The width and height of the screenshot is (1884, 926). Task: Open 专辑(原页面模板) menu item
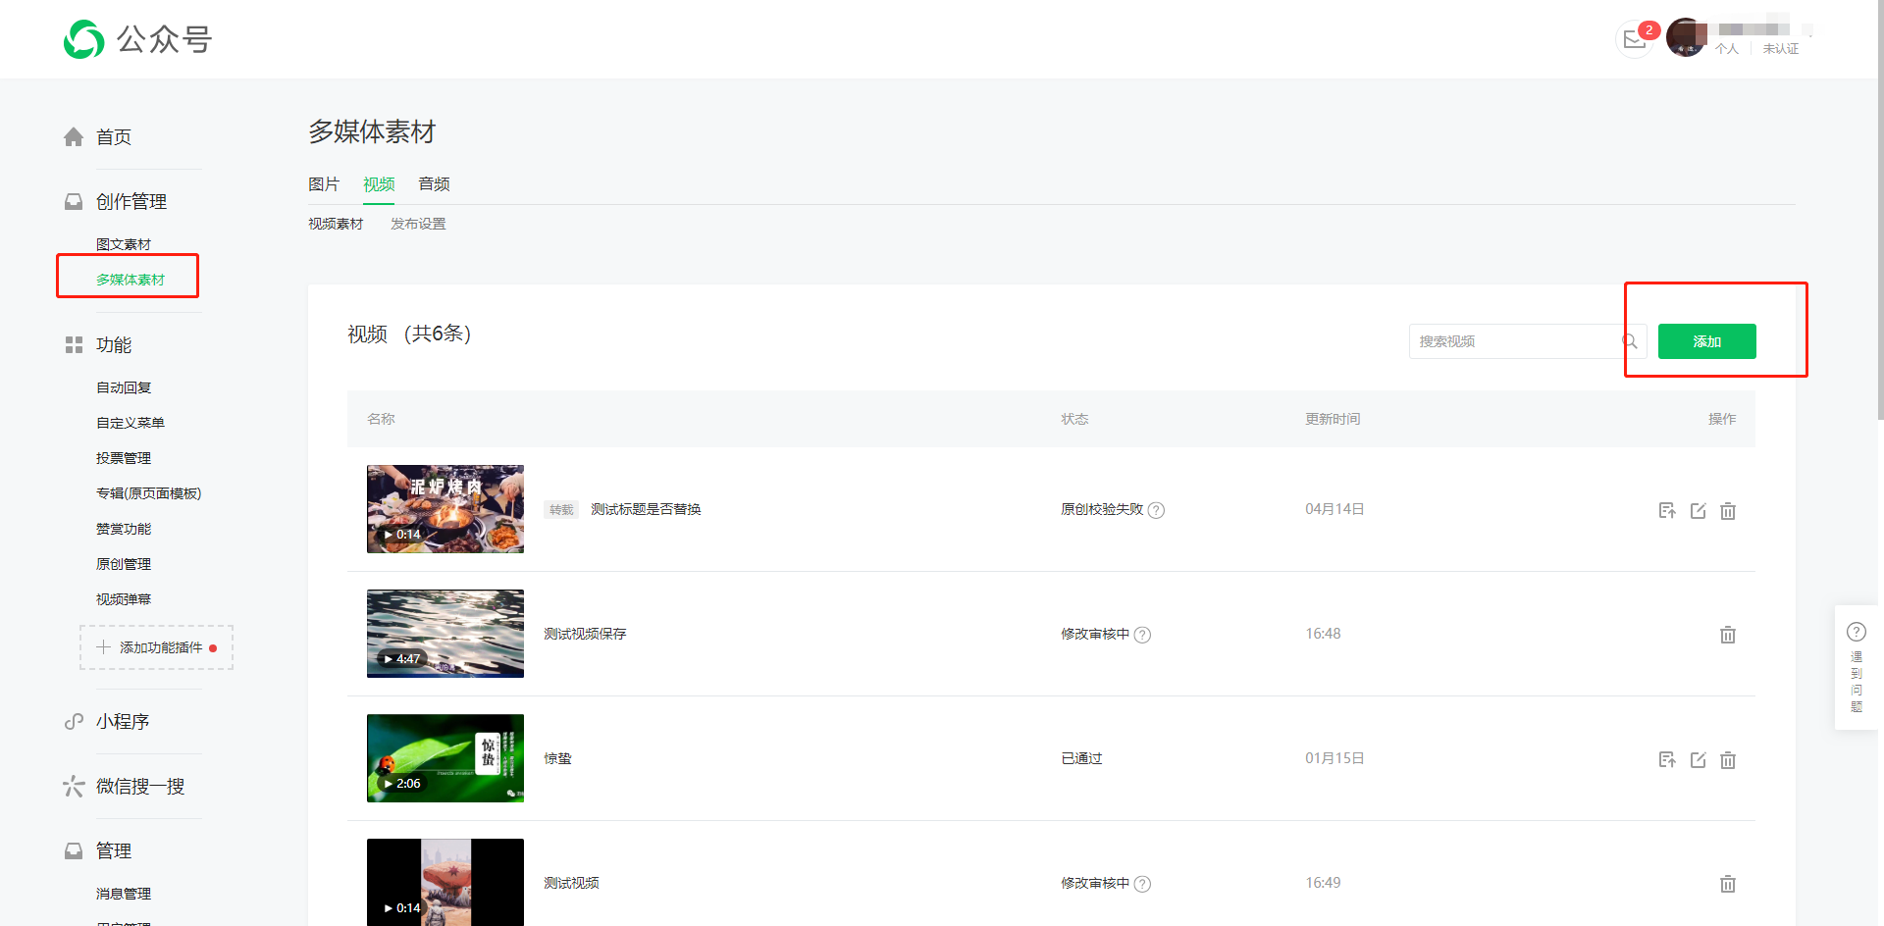(x=149, y=493)
